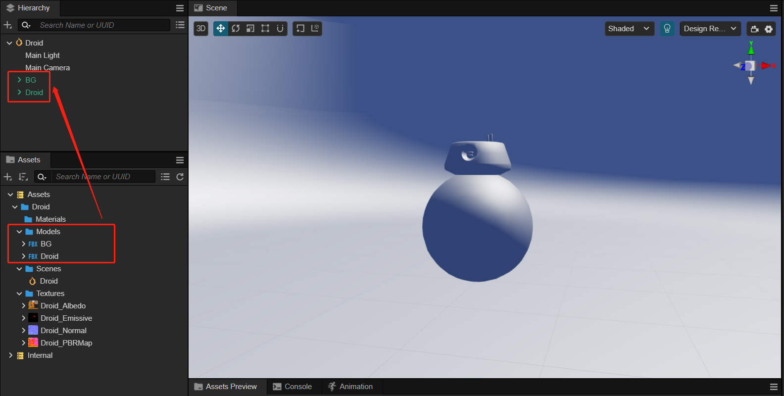Image resolution: width=784 pixels, height=396 pixels.
Task: Open scene view gear settings
Action: coord(769,29)
